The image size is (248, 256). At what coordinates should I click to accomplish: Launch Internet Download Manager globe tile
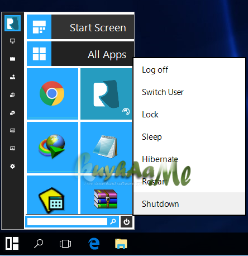pyautogui.click(x=53, y=148)
